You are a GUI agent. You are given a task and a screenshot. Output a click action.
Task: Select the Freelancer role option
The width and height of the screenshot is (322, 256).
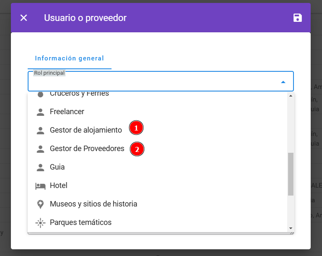pyautogui.click(x=158, y=112)
